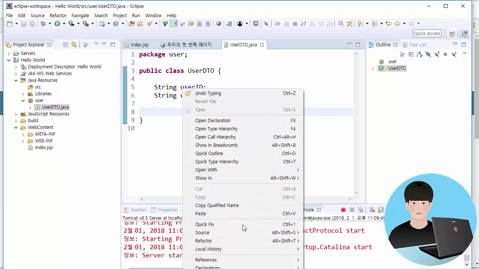This screenshot has height=269, width=479.
Task: Choose Open Declaration in context menu
Action: pyautogui.click(x=243, y=121)
